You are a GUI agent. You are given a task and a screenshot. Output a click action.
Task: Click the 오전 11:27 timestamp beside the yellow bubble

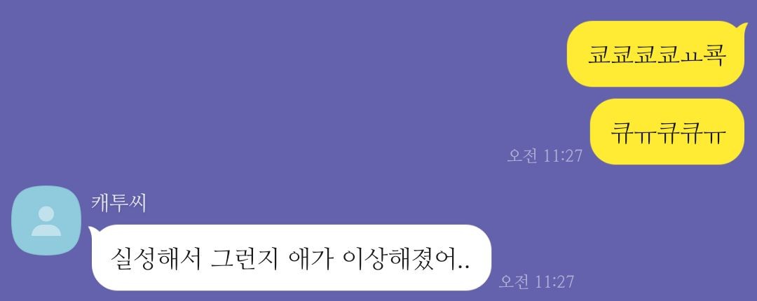545,156
